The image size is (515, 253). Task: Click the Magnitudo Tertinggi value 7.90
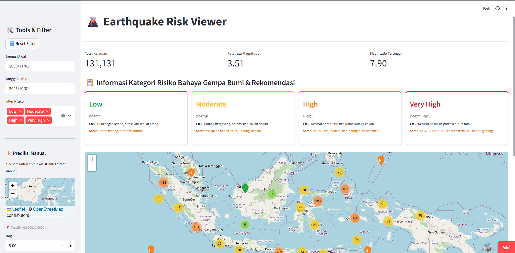click(378, 63)
